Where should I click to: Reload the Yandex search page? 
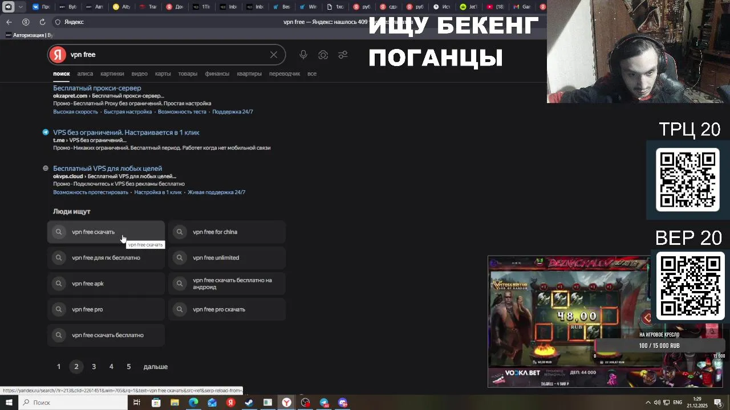click(x=42, y=22)
